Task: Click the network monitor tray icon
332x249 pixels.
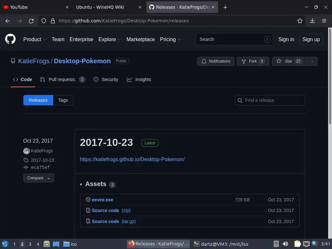Action: pos(306,244)
